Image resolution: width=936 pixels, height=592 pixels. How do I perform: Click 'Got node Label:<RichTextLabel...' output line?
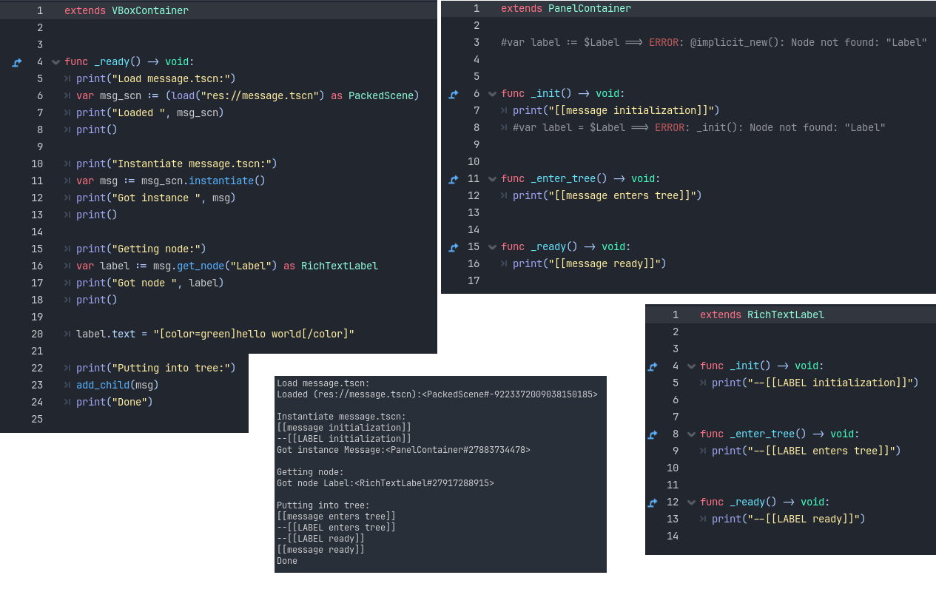385,483
